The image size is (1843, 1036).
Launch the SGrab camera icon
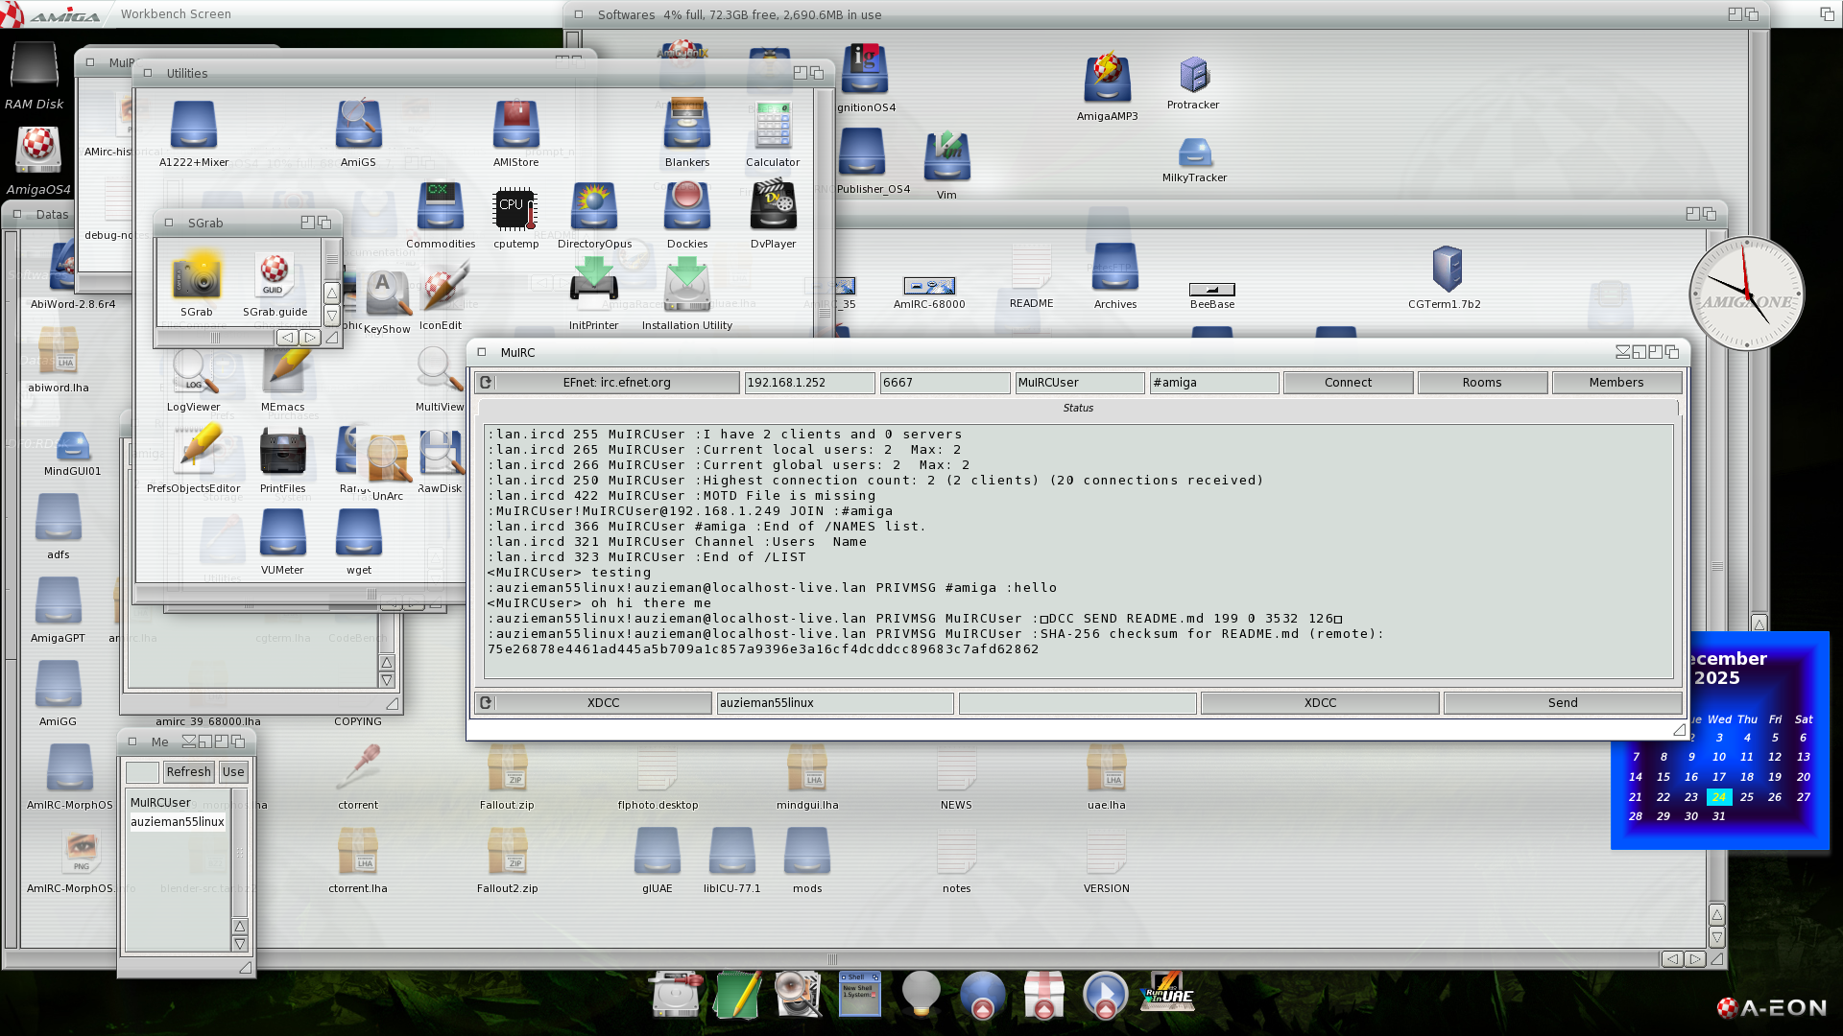click(x=196, y=276)
